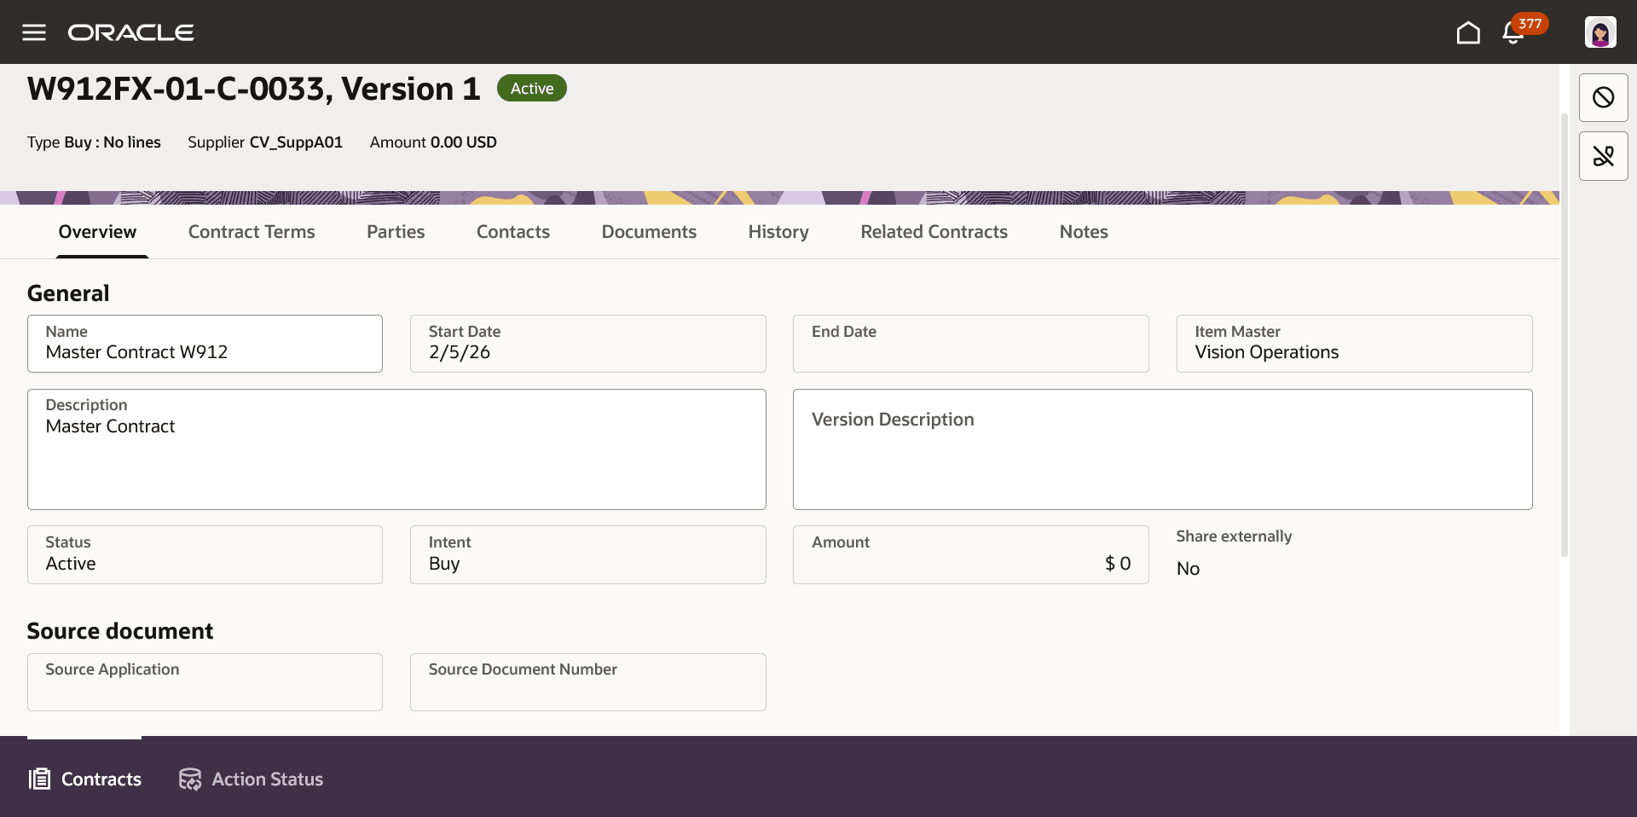Click the Oracle logo
Screen dimensions: 1637x817
point(131,32)
